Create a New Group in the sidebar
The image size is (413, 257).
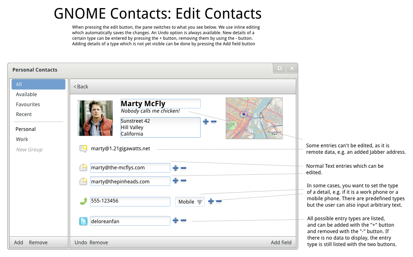(x=29, y=150)
